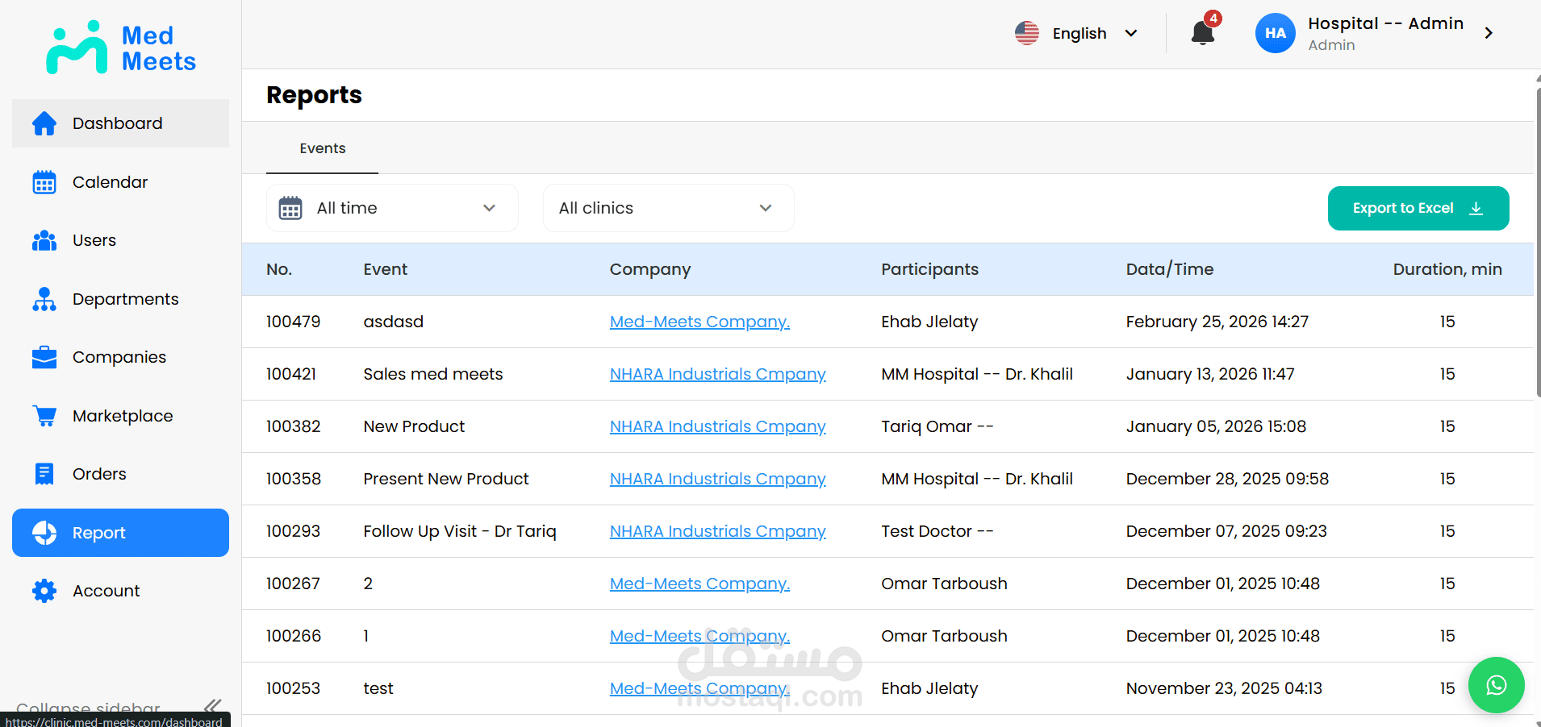Open Calendar from the sidebar icon

coord(44,183)
